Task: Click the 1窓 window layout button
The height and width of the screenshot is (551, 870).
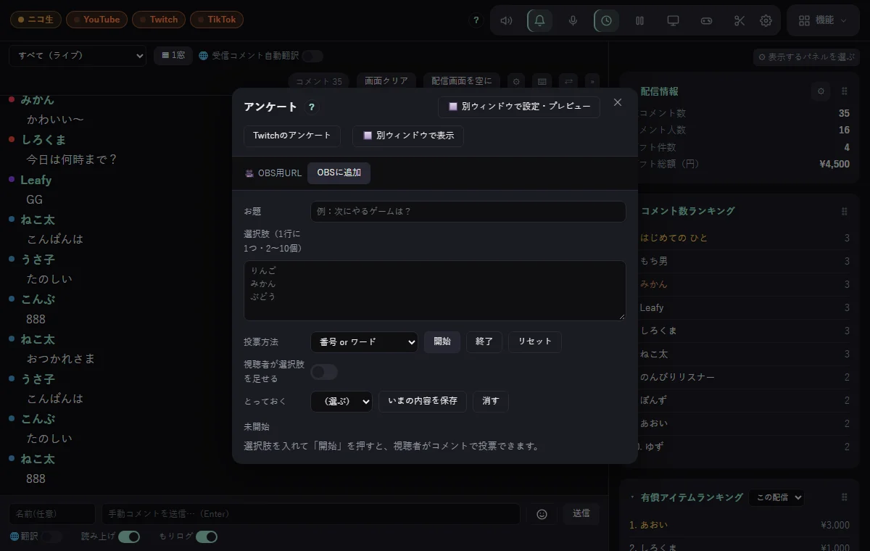Action: point(173,55)
